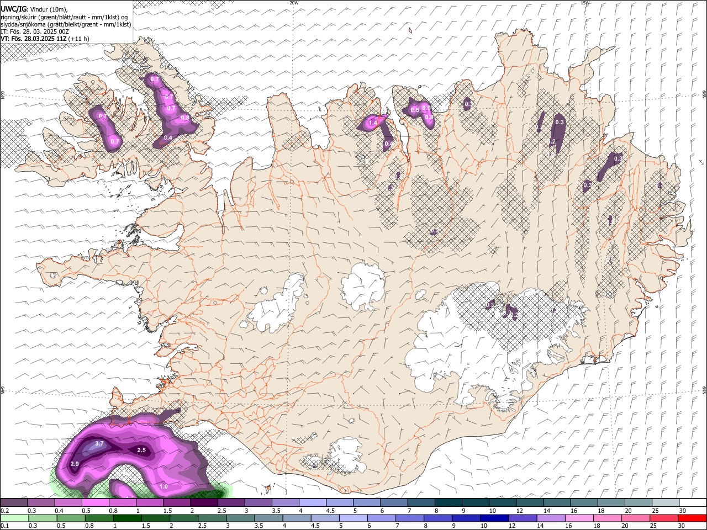Pick the grey-purple 0.2 swatch in the snow scale
Screen dimensions: 707x530
[x=14, y=503]
